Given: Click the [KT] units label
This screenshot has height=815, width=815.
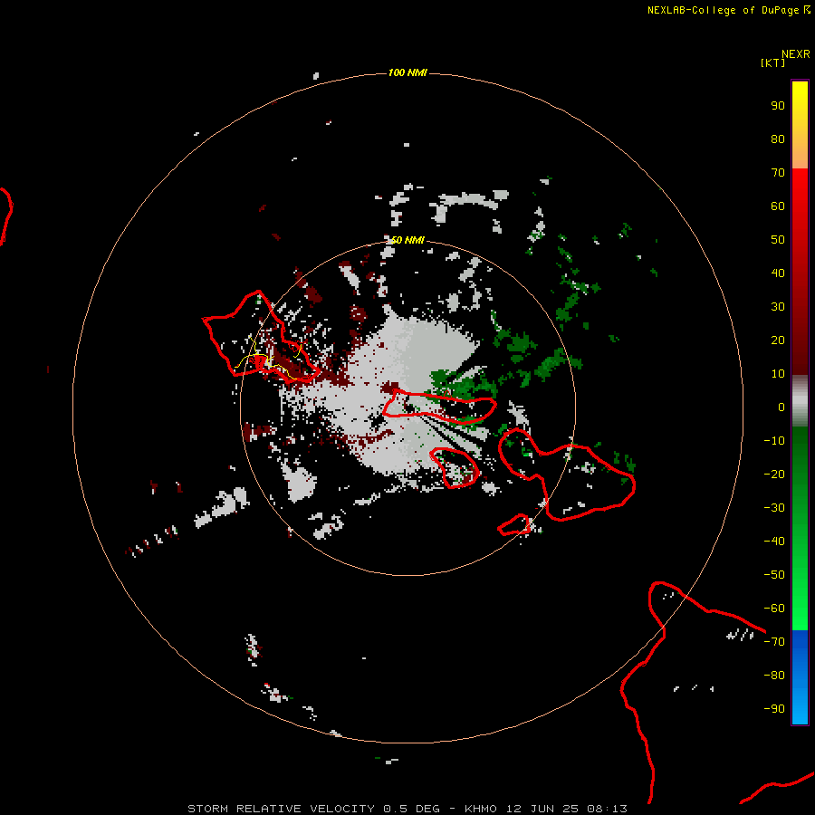Looking at the screenshot, I should (772, 62).
